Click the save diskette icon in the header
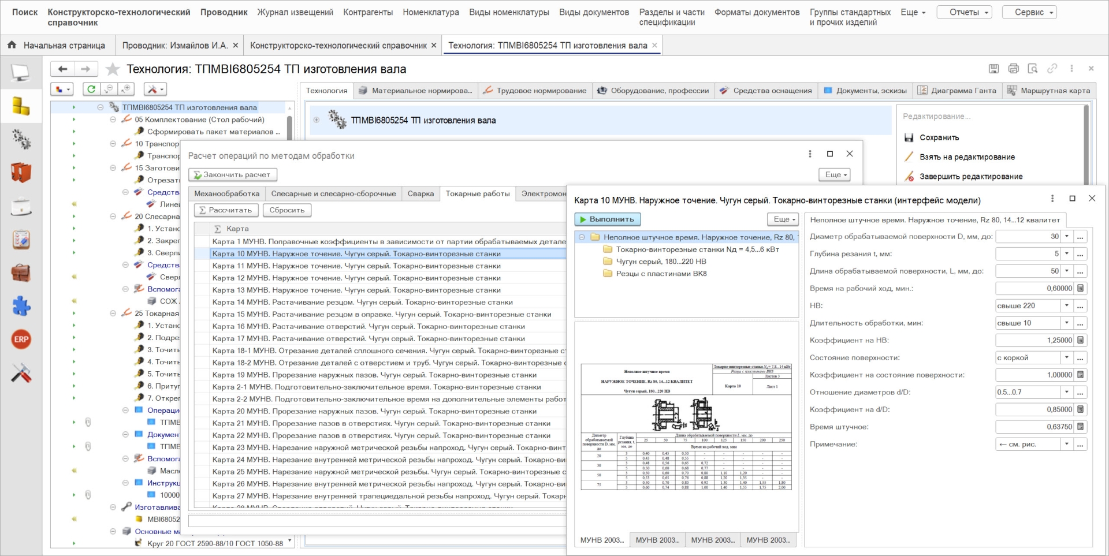Viewport: 1109px width, 556px height. click(993, 69)
